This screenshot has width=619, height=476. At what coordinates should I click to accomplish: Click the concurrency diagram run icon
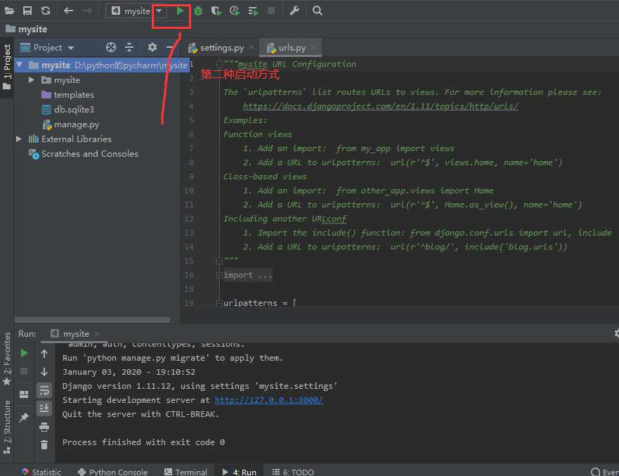253,11
